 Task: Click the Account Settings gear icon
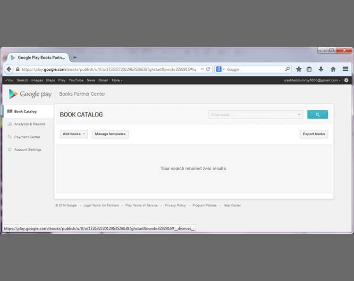coord(10,149)
